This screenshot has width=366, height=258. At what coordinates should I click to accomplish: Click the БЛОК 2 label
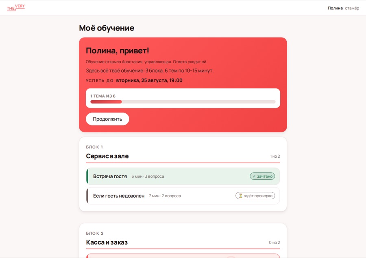[x=94, y=234]
